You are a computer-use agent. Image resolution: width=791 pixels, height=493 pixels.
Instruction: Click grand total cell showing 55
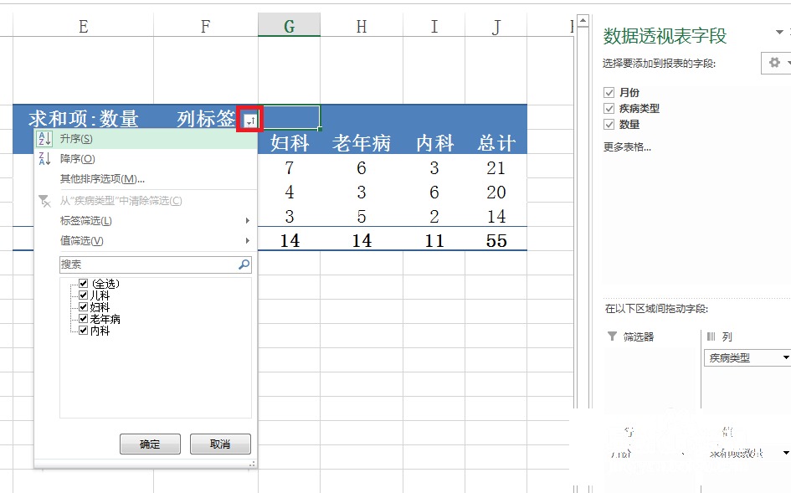[x=496, y=240]
